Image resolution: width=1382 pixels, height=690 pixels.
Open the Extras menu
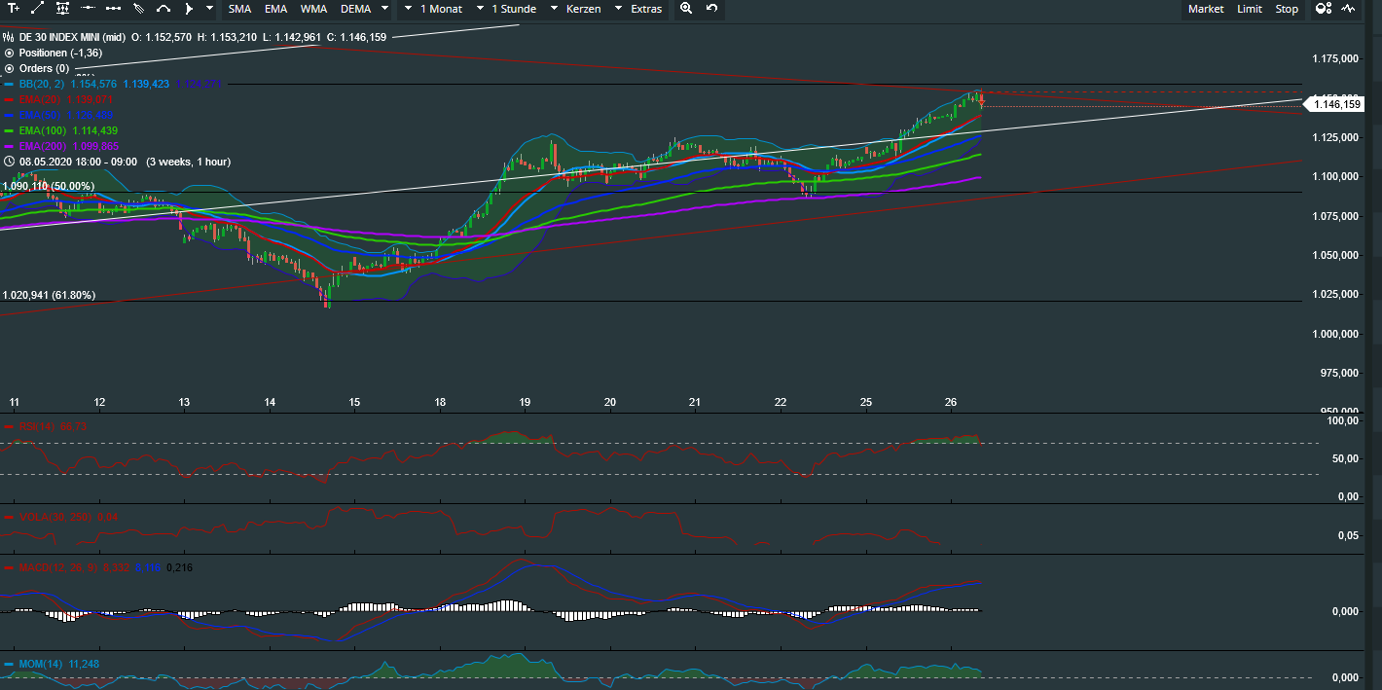coord(646,9)
